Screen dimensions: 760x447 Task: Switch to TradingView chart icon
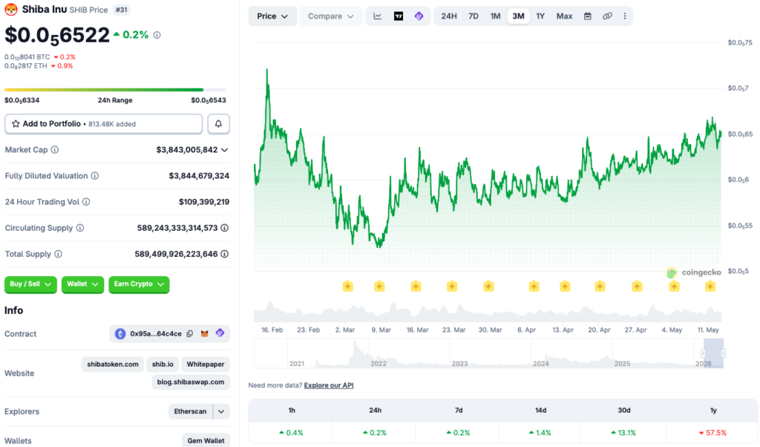[399, 16]
